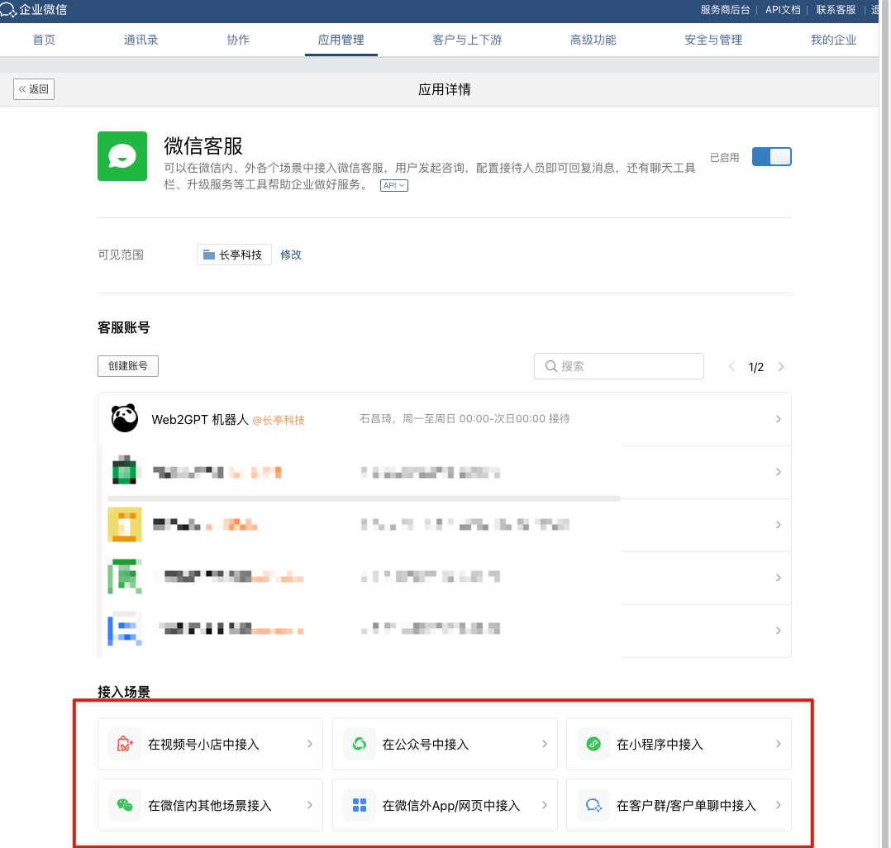891x848 pixels.
Task: Open the 客户与上下游 tab
Action: pyautogui.click(x=467, y=40)
